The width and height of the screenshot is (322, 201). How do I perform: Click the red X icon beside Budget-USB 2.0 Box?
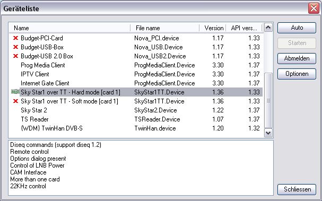point(15,56)
